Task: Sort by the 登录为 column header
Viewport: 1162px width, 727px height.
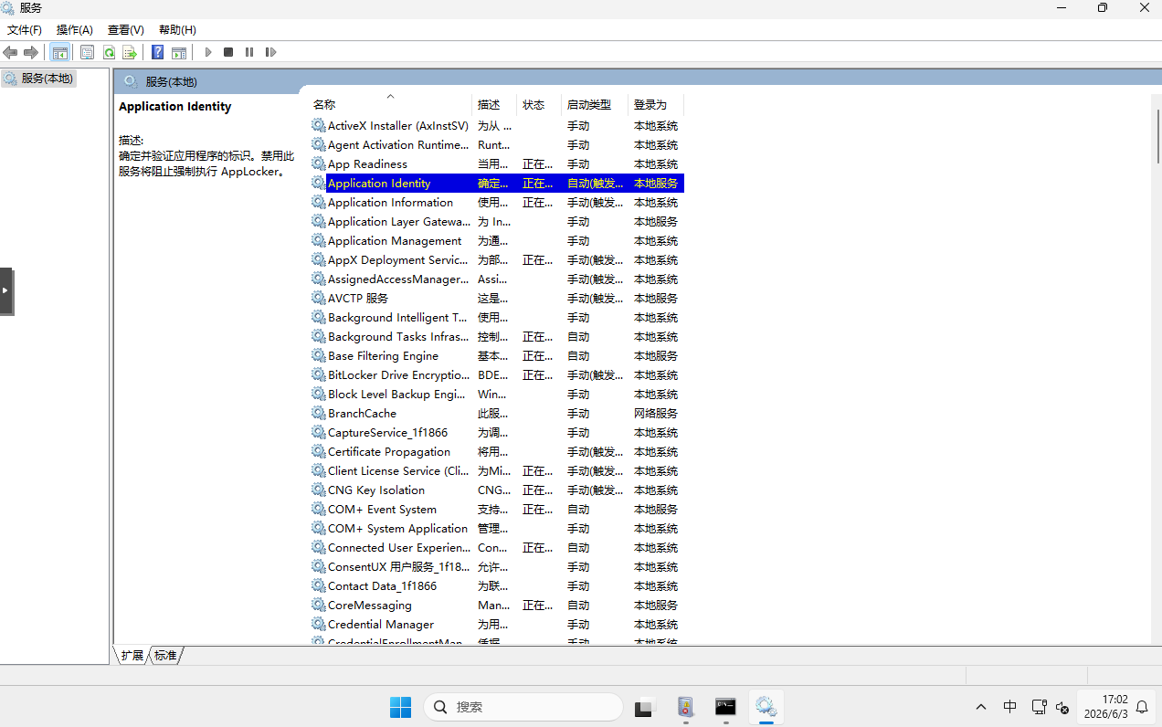Action: [x=656, y=105]
